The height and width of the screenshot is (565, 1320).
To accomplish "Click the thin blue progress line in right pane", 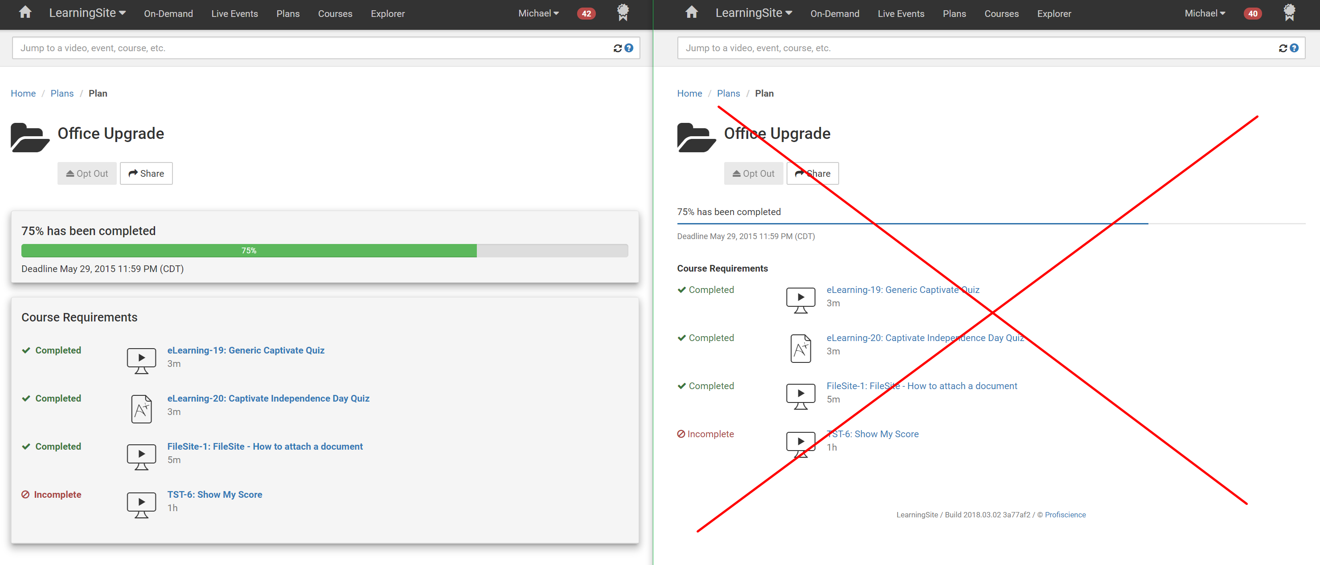I will 912,224.
